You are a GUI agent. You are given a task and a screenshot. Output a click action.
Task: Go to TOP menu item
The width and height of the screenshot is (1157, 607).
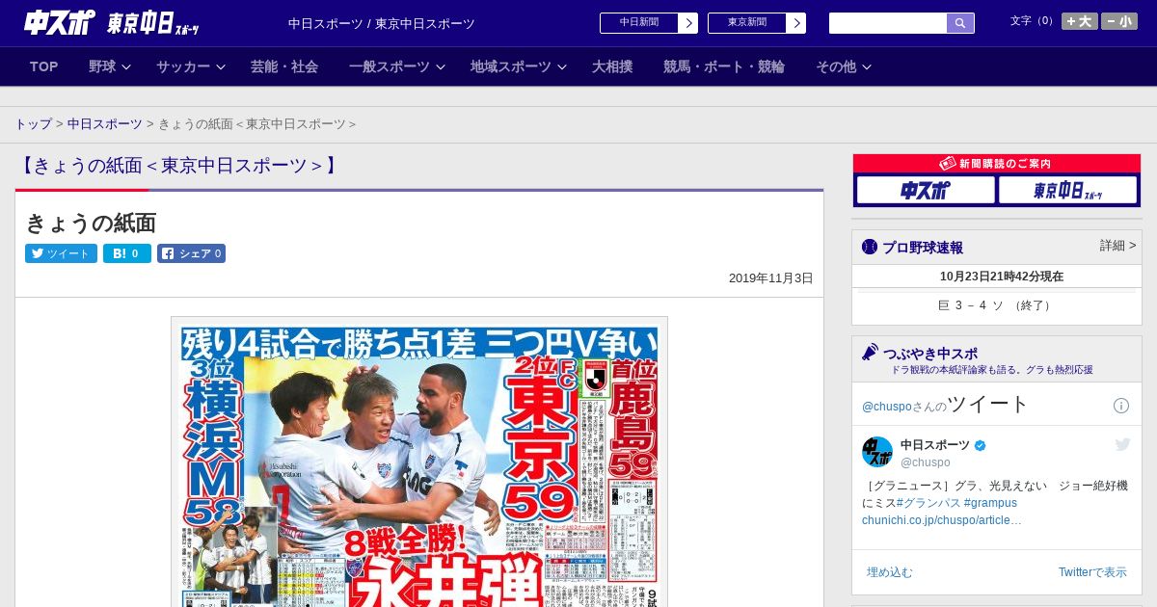point(44,66)
